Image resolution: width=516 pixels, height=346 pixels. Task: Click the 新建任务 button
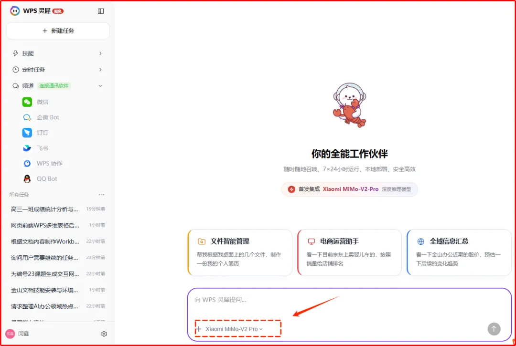click(x=58, y=31)
